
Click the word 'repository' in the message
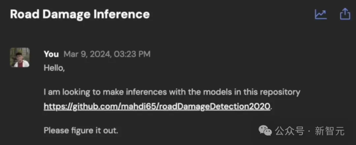[280, 92]
